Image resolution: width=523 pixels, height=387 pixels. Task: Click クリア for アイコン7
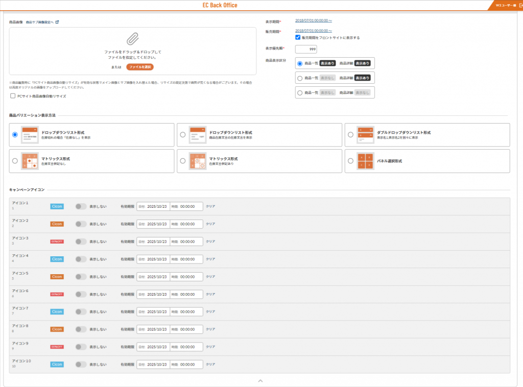tap(210, 311)
